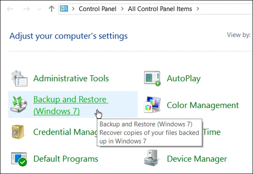Image resolution: width=253 pixels, height=174 pixels.
Task: Open Color Management link
Action: tap(203, 105)
